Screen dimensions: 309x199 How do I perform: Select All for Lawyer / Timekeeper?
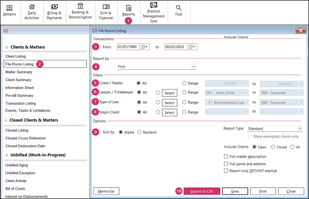[x=139, y=92]
